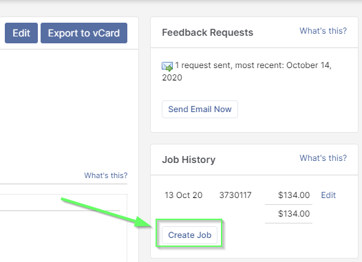Open What's this? link for Feedback Requests
The image size is (362, 262).
click(x=323, y=31)
